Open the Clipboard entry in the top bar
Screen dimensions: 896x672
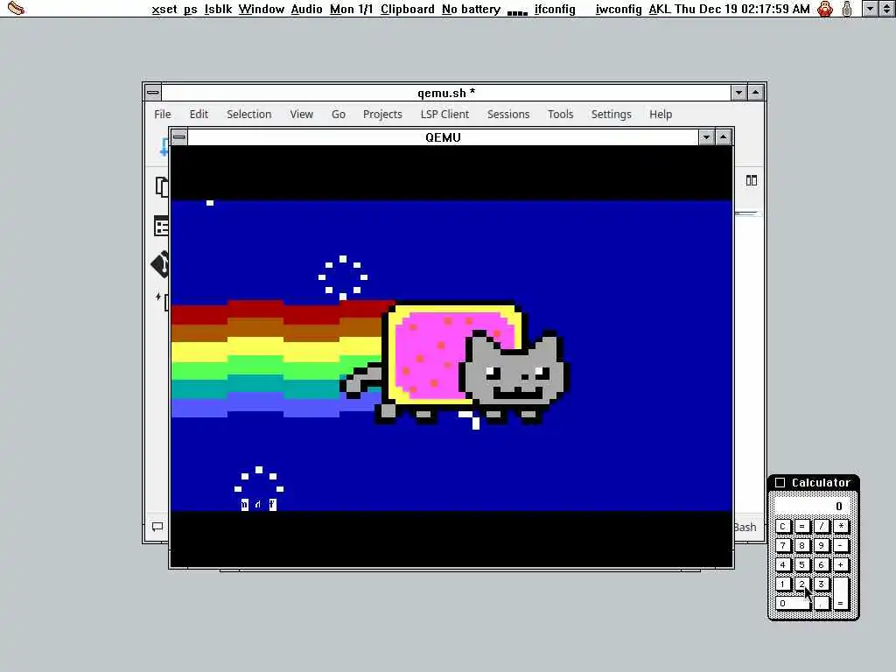[408, 9]
